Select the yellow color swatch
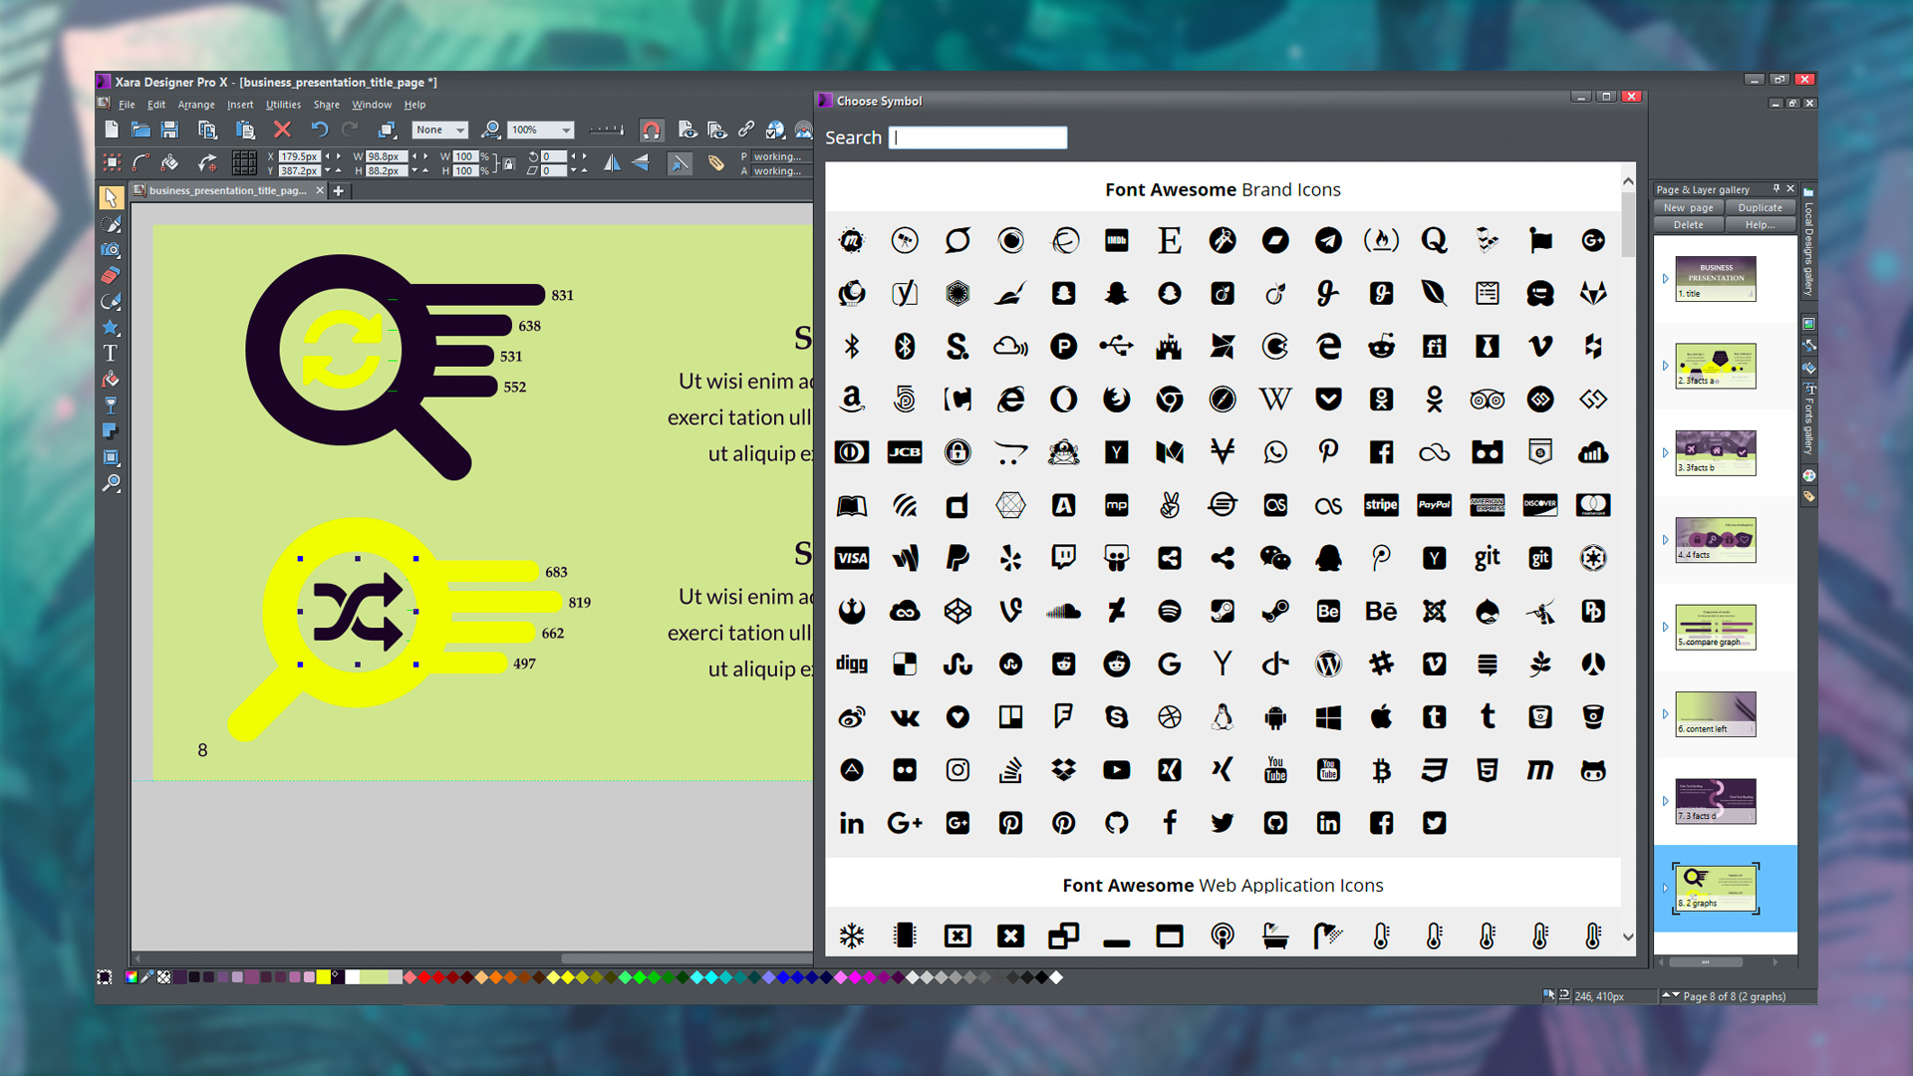 (323, 977)
